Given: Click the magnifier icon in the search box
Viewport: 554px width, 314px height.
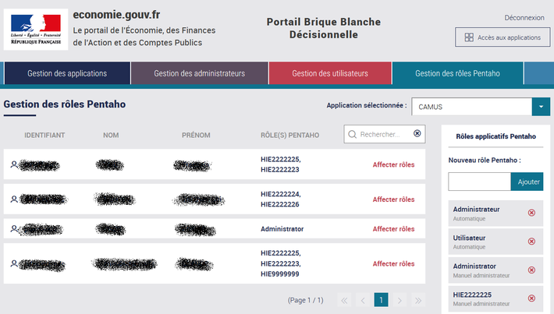Looking at the screenshot, I should tap(352, 135).
